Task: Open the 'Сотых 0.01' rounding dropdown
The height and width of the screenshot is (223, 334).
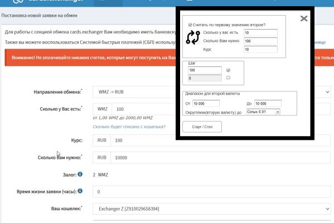Action: click(x=263, y=112)
